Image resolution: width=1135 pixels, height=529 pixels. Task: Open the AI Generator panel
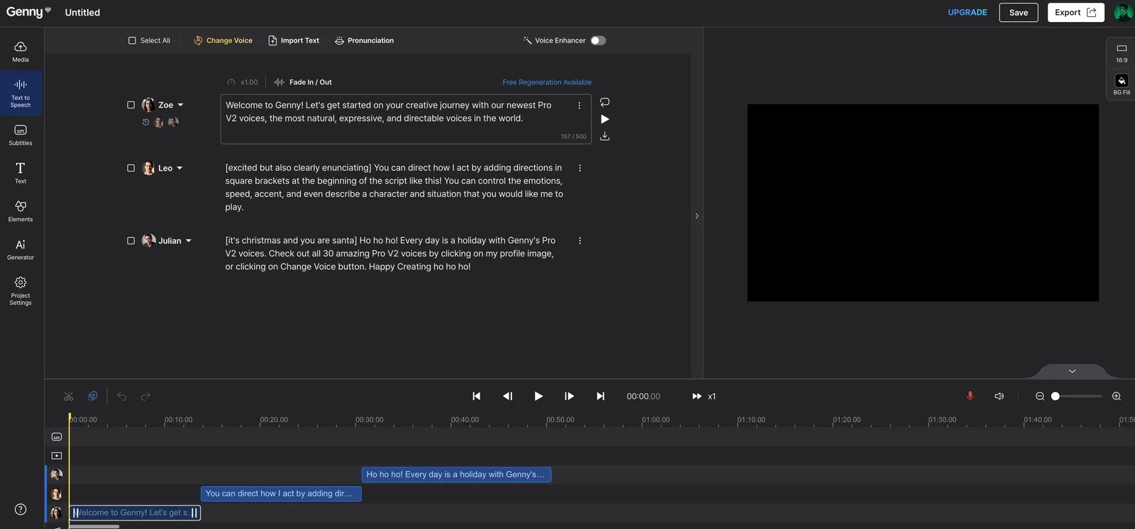(x=21, y=249)
